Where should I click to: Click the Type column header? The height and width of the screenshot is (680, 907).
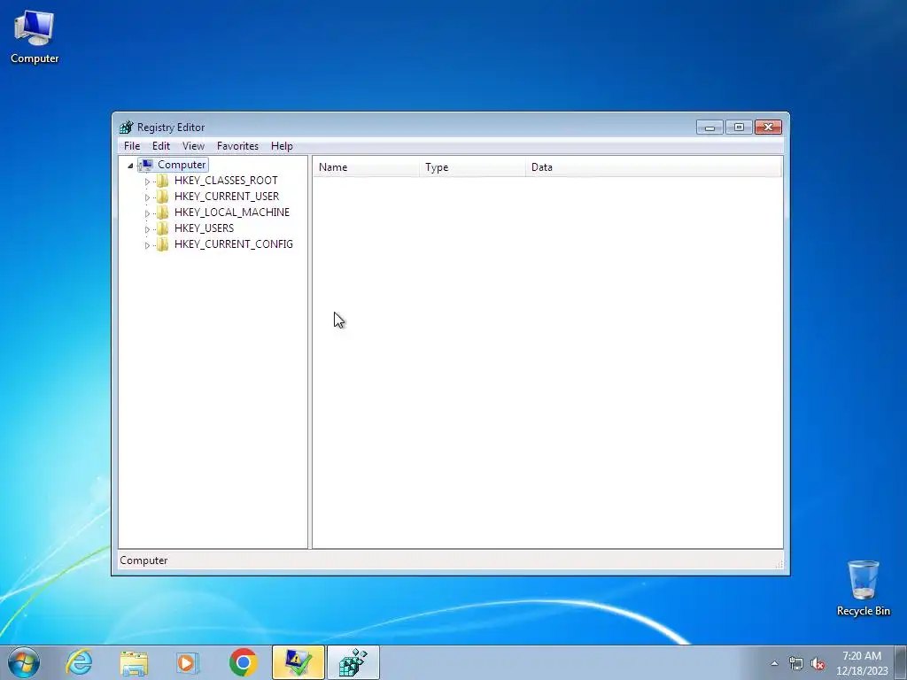click(x=472, y=167)
